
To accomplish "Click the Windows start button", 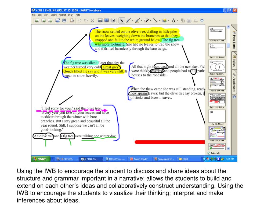I will point(41,159).
